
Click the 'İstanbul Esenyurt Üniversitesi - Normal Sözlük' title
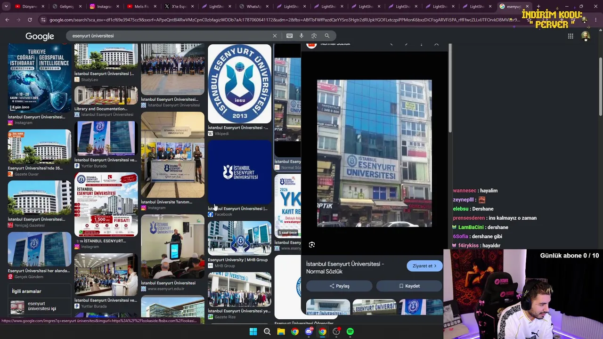(345, 267)
